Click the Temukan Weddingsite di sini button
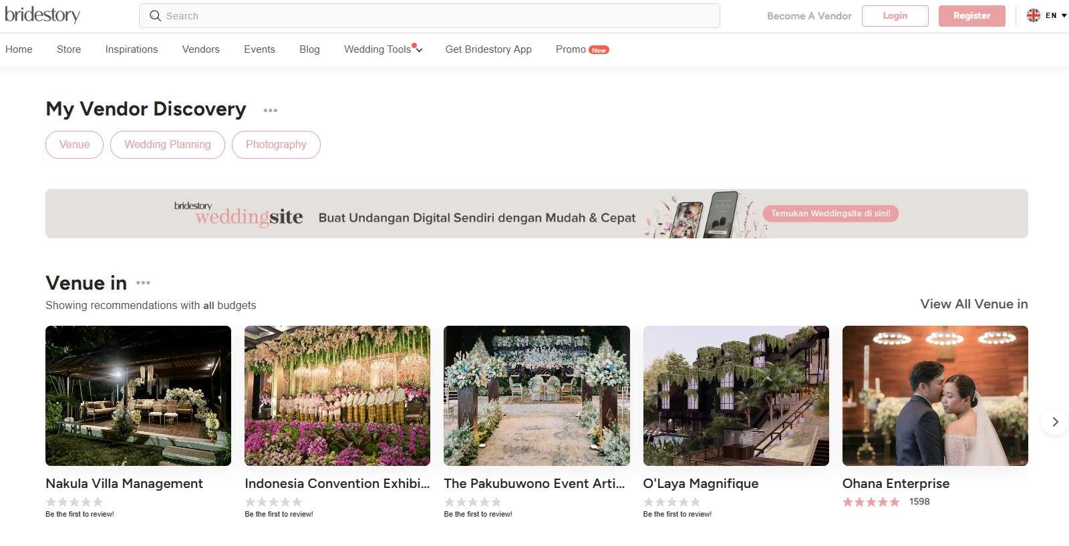Image resolution: width=1069 pixels, height=546 pixels. click(x=830, y=214)
